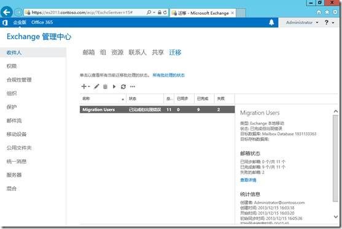Click the Delete trash icon in toolbar
The width and height of the screenshot is (342, 229).
[x=105, y=86]
